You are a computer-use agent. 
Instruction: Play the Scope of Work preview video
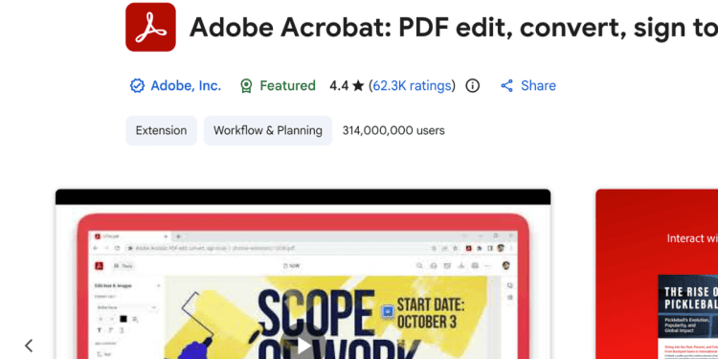pos(303,345)
